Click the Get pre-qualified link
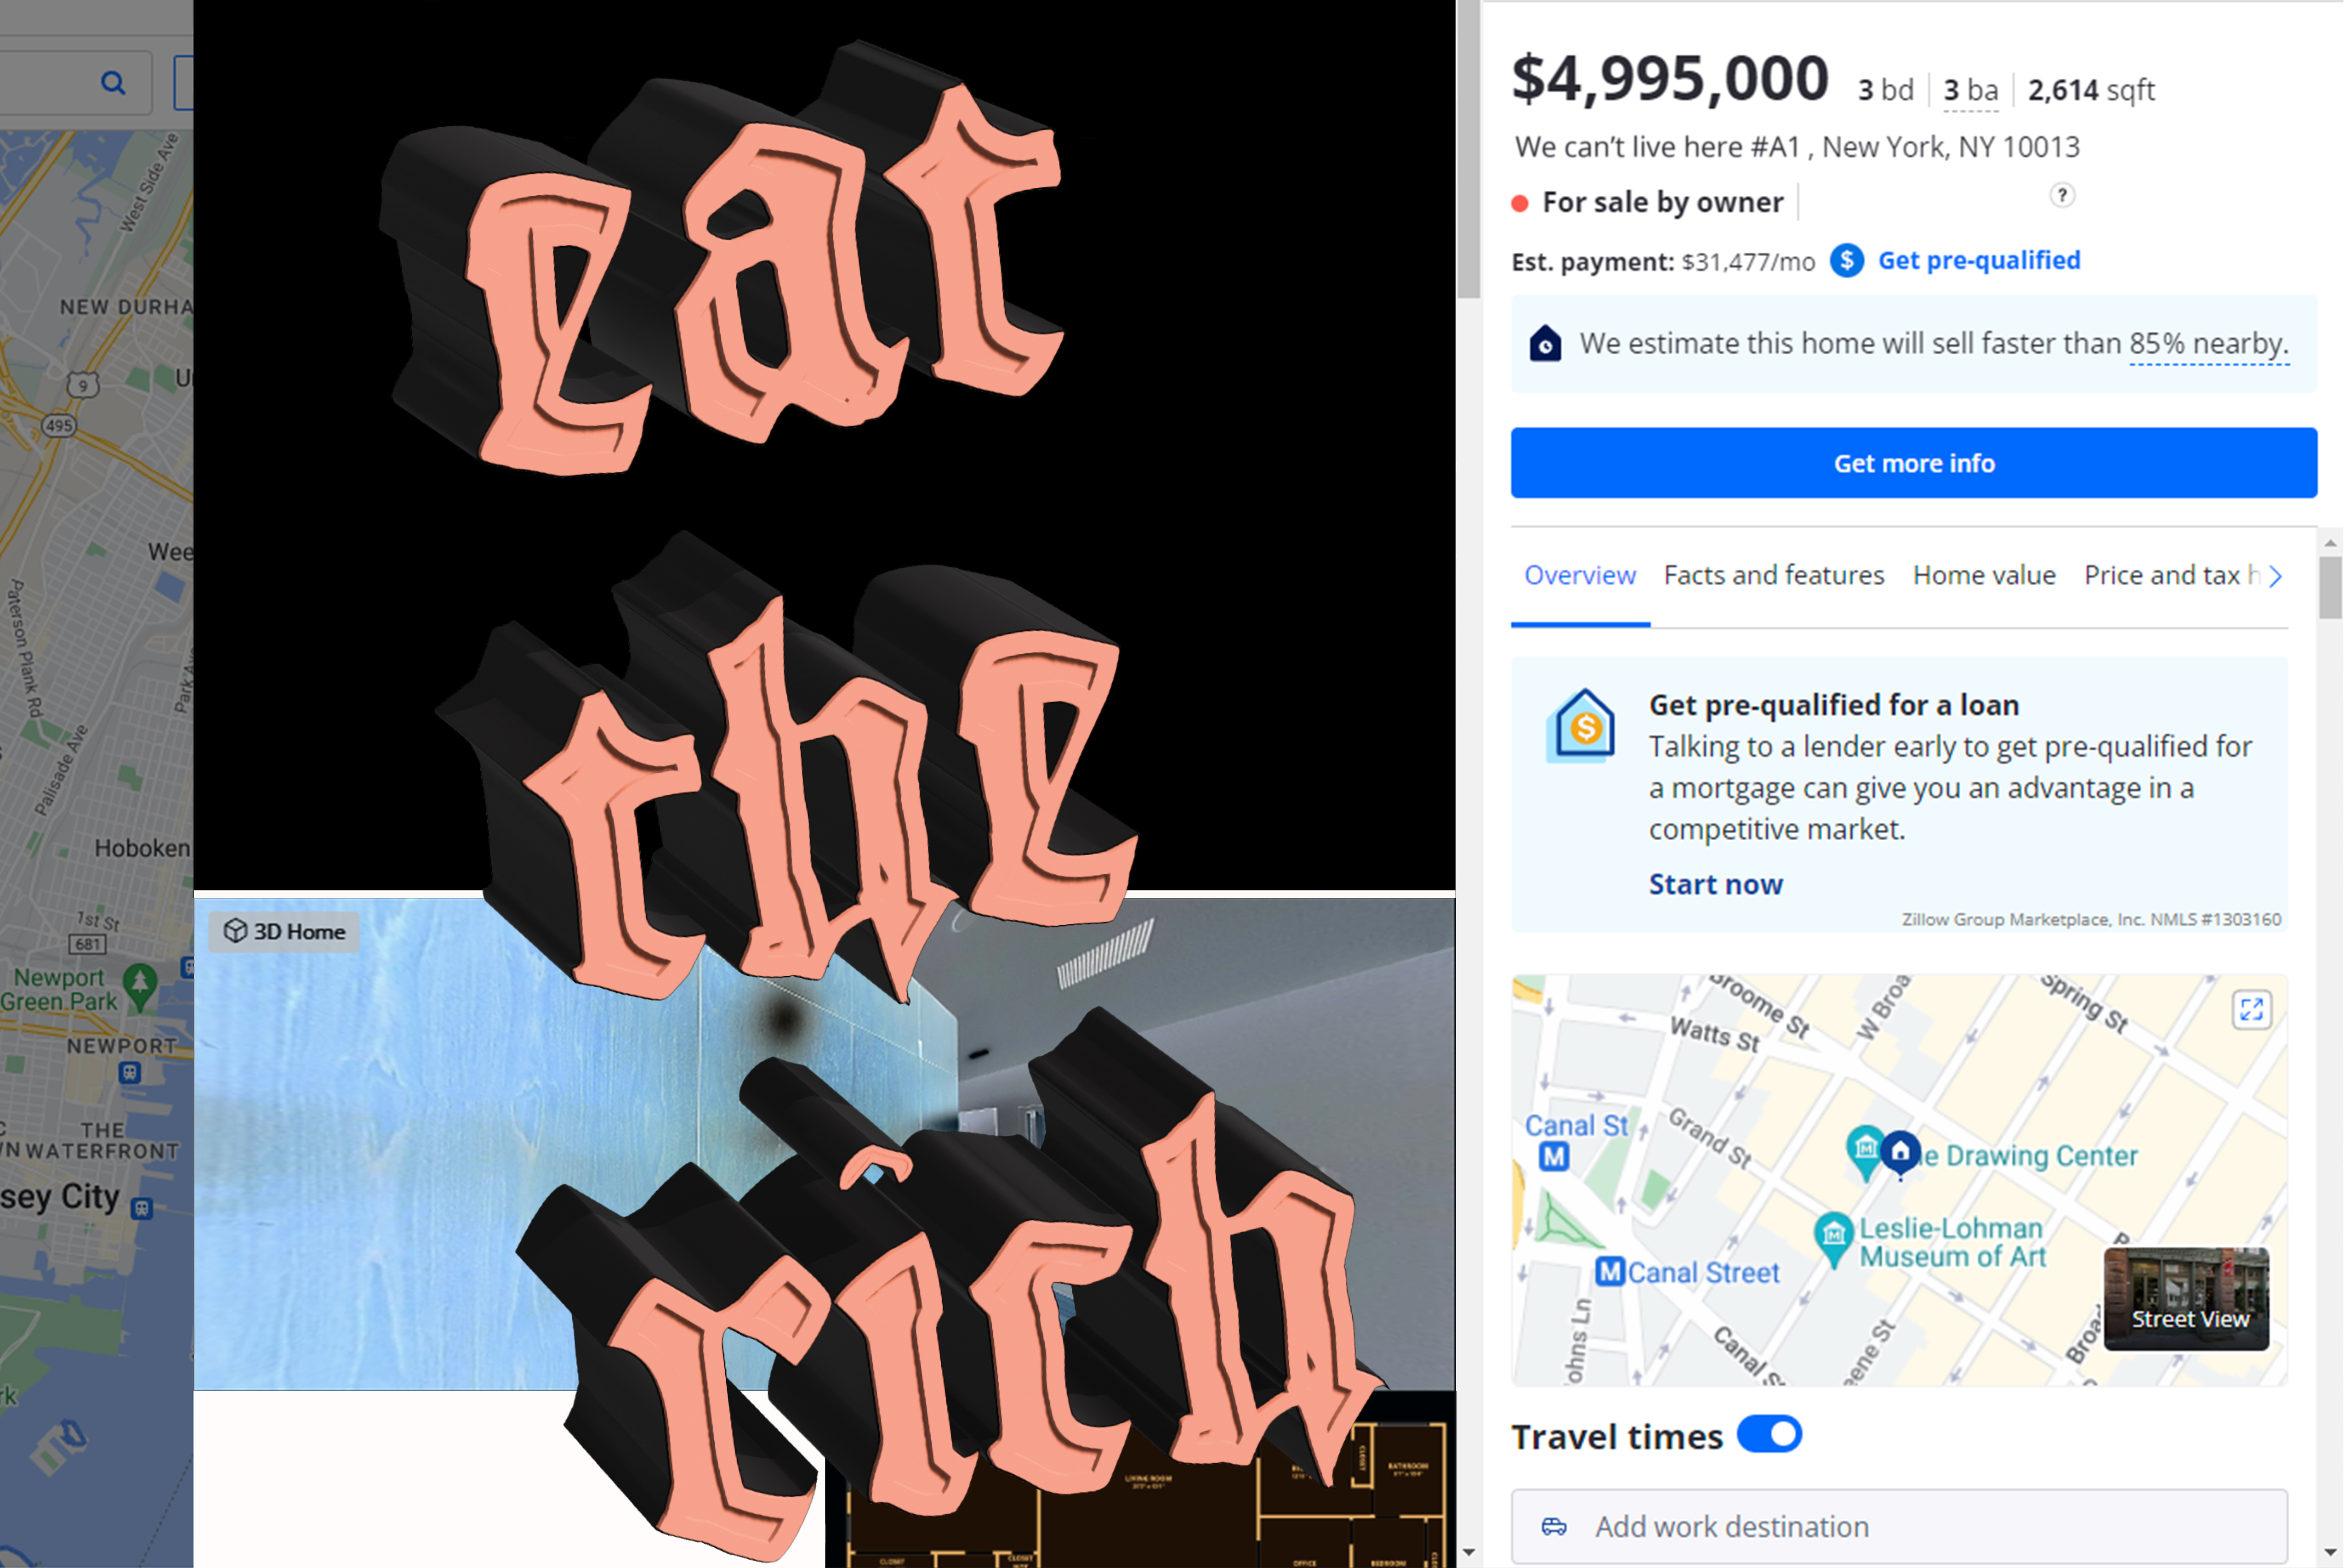Viewport: 2344px width, 1568px height. coord(1979,261)
